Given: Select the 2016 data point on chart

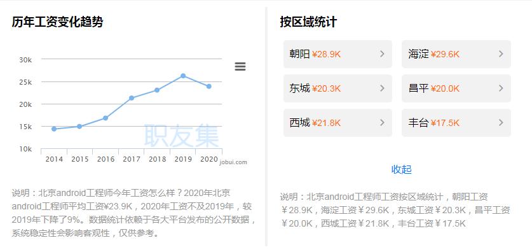Looking at the screenshot, I should [x=106, y=118].
